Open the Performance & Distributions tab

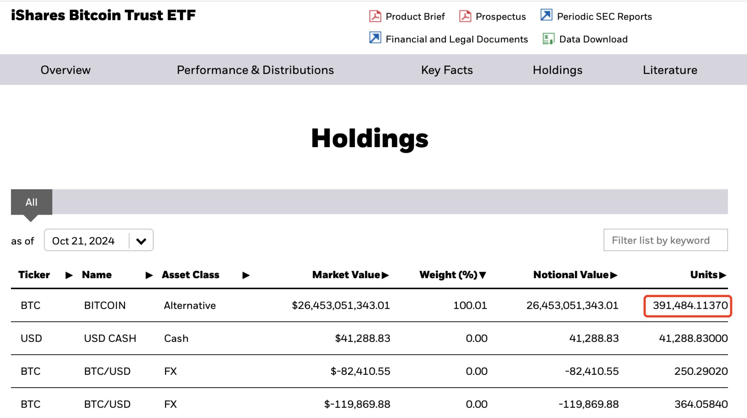[255, 70]
